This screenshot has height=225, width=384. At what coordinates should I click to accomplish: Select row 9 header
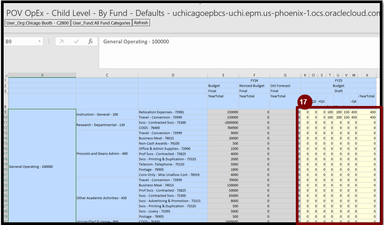pyautogui.click(x=6, y=112)
